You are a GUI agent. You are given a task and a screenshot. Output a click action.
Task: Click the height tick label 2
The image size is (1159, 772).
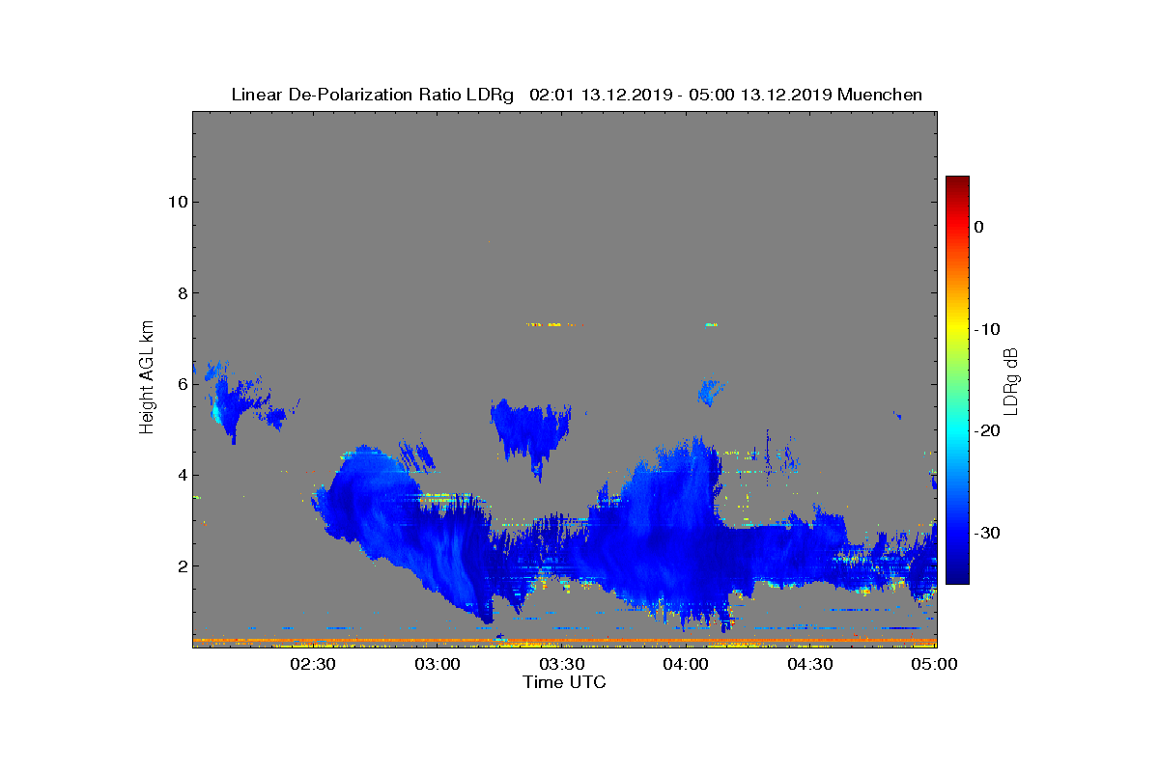coord(181,565)
